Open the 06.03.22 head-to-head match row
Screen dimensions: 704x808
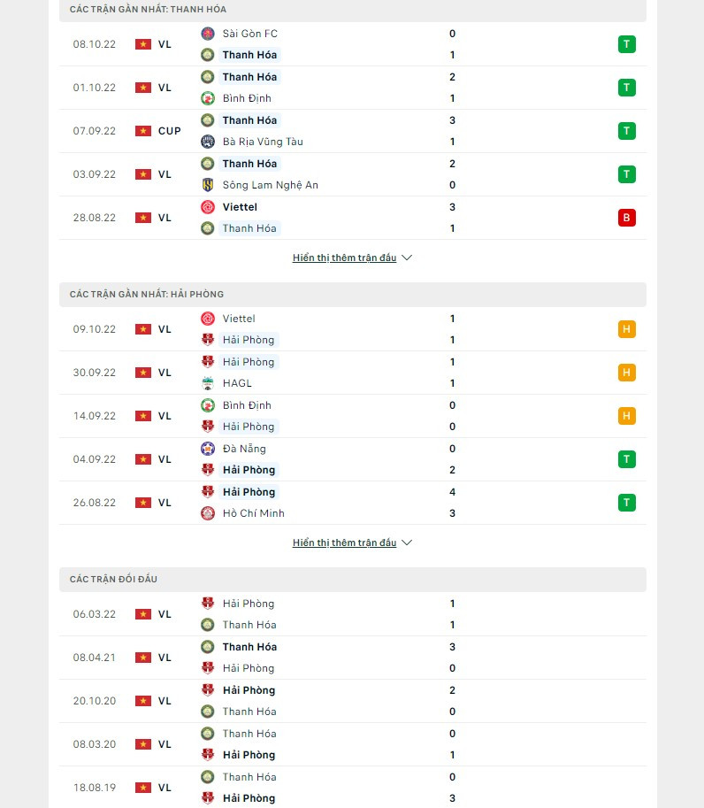pos(352,614)
